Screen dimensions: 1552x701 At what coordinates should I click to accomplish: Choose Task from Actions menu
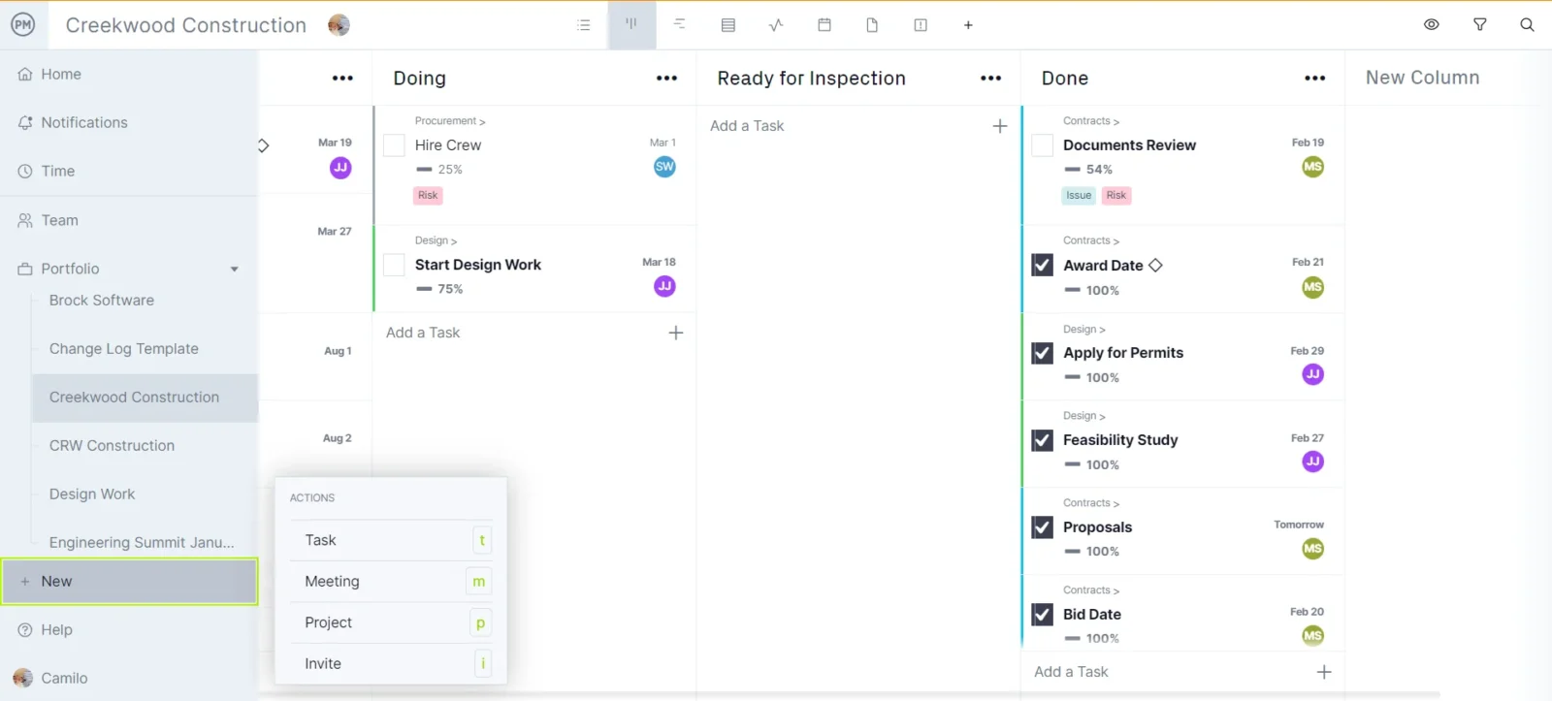coord(391,540)
